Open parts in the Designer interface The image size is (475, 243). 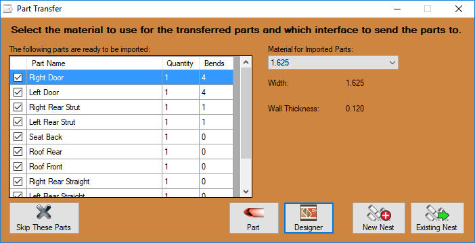tap(309, 218)
